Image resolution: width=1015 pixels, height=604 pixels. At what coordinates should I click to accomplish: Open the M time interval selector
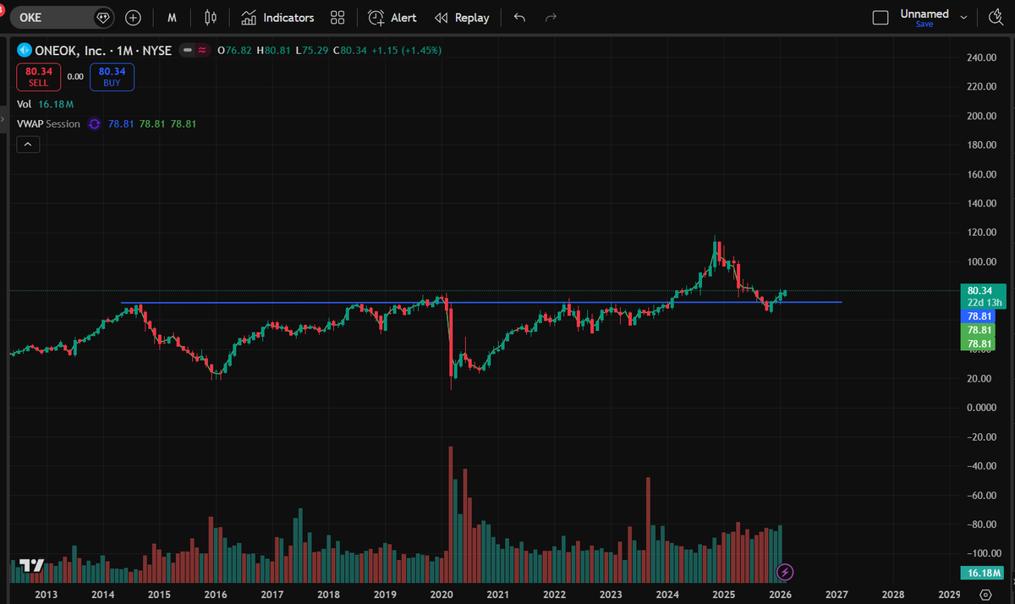(x=173, y=17)
